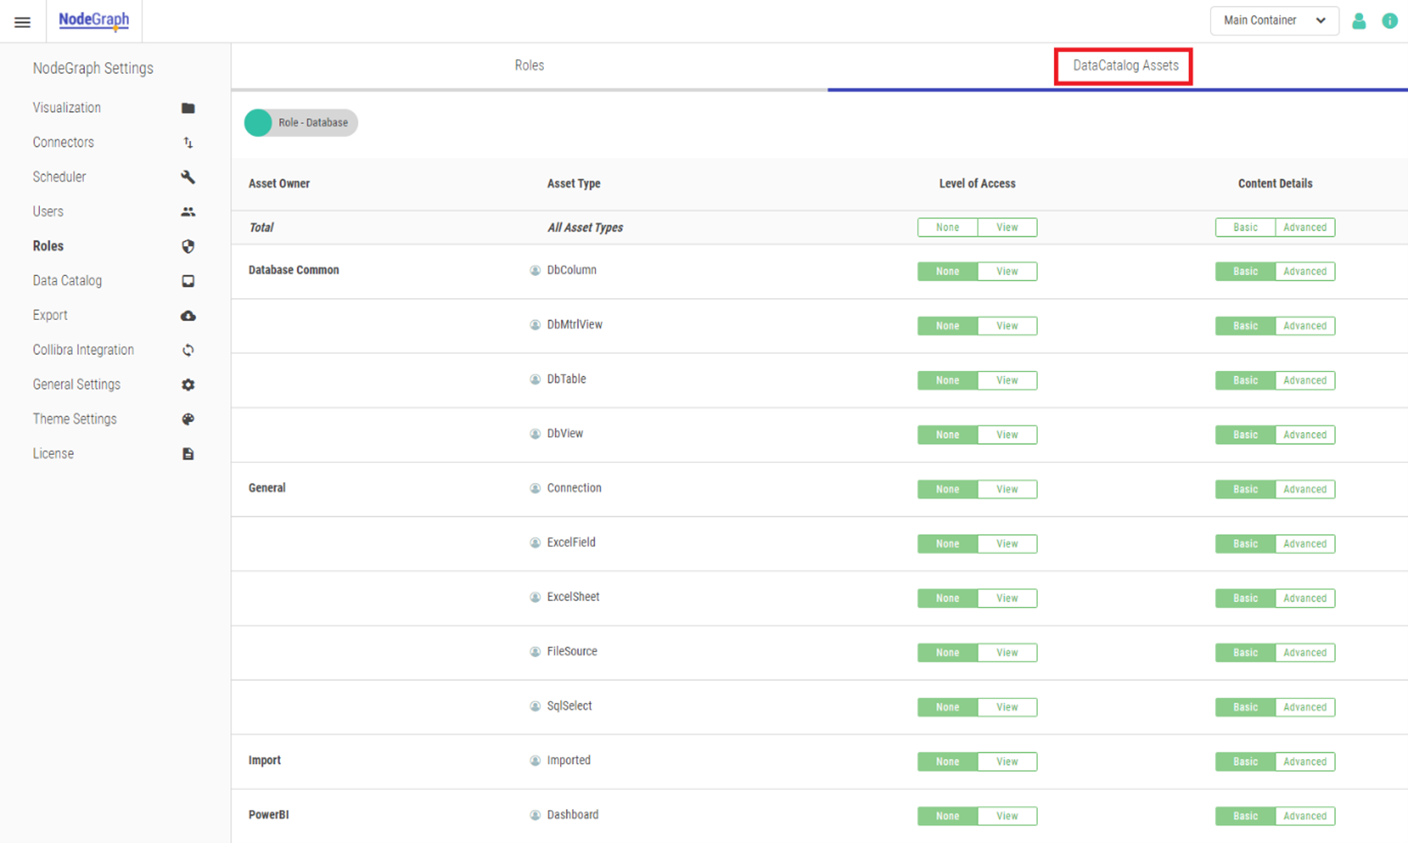Click the PowerBI owner label
Image resolution: width=1408 pixels, height=843 pixels.
pyautogui.click(x=269, y=815)
